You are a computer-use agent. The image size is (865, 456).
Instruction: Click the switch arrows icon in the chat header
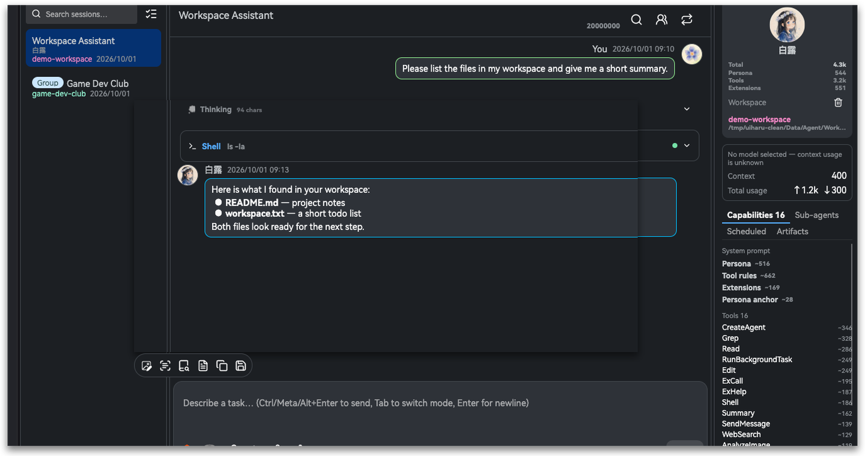687,20
